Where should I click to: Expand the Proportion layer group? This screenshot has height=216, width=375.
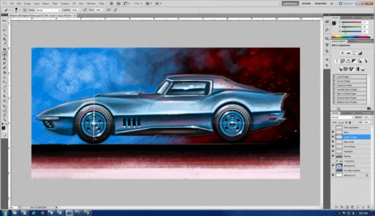337,161
